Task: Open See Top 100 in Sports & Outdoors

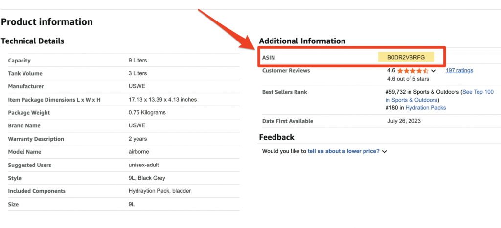Action: tap(477, 92)
